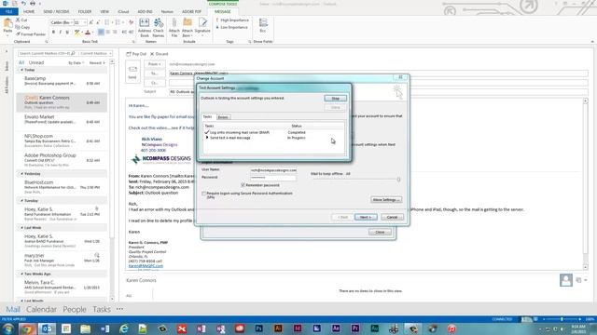Click the iTunes icon in taskbar
Screen dimensions: 597x335
pyautogui.click(x=451, y=328)
